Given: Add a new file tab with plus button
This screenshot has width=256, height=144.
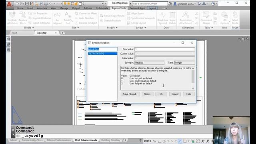Looking at the screenshot, I should pos(62,33).
